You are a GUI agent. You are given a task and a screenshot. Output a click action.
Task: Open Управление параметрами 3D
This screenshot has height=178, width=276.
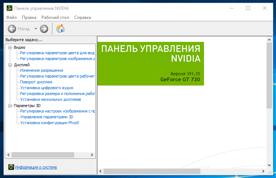pos(47,117)
